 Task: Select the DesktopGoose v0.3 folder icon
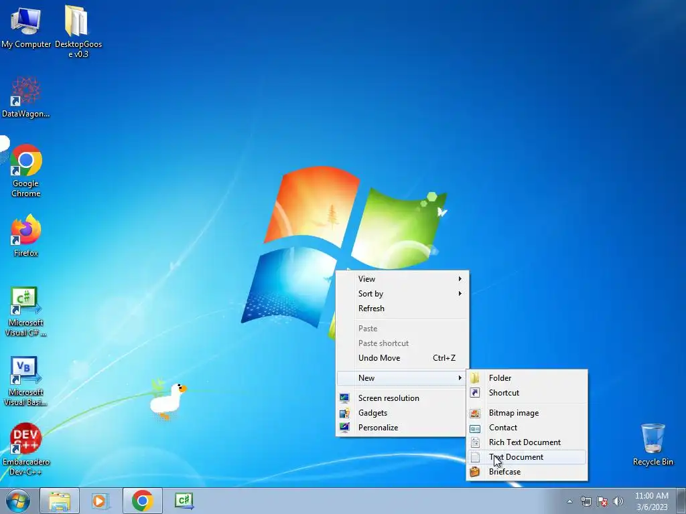click(x=78, y=31)
